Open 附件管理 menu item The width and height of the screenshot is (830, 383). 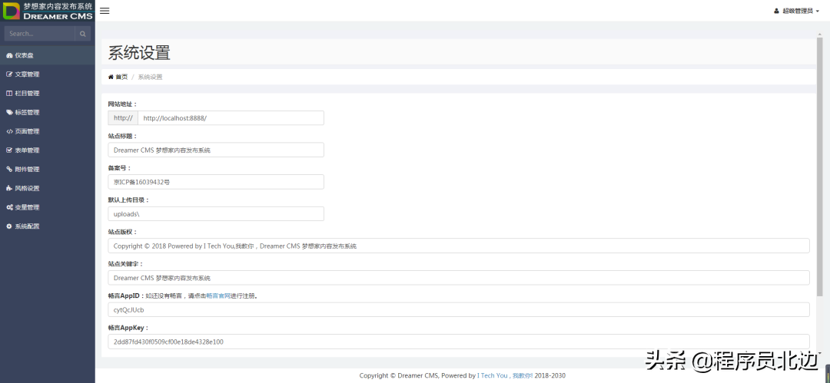[48, 170]
